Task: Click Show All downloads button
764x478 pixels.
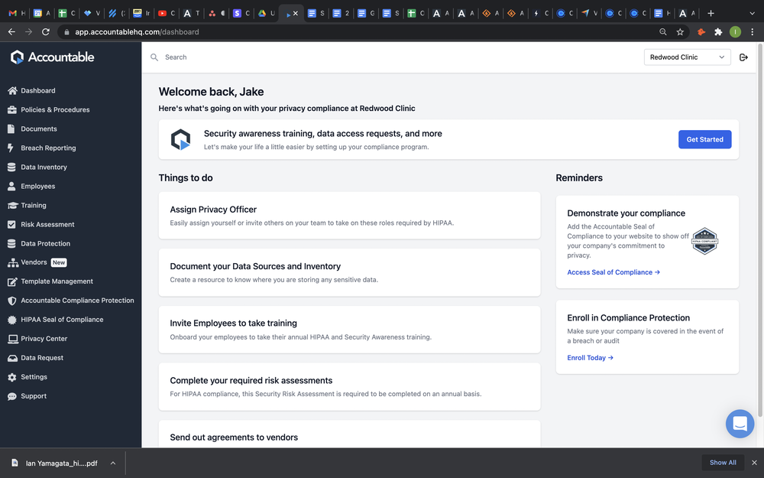Action: (x=723, y=463)
